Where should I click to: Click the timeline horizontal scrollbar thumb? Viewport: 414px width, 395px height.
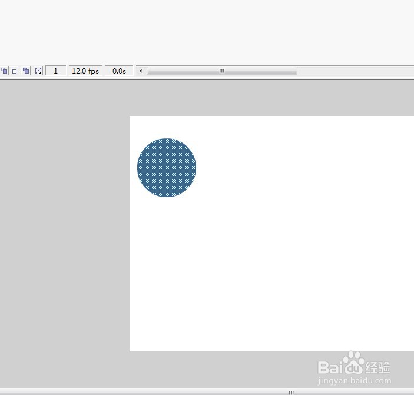coord(222,71)
